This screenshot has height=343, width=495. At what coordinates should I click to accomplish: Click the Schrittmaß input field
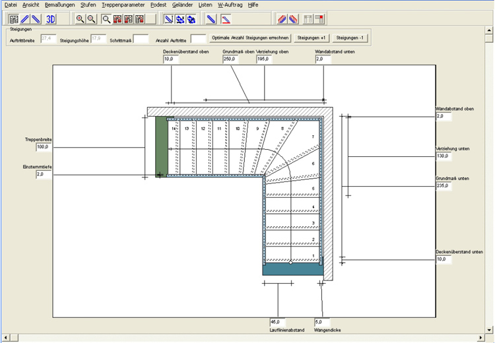(141, 40)
